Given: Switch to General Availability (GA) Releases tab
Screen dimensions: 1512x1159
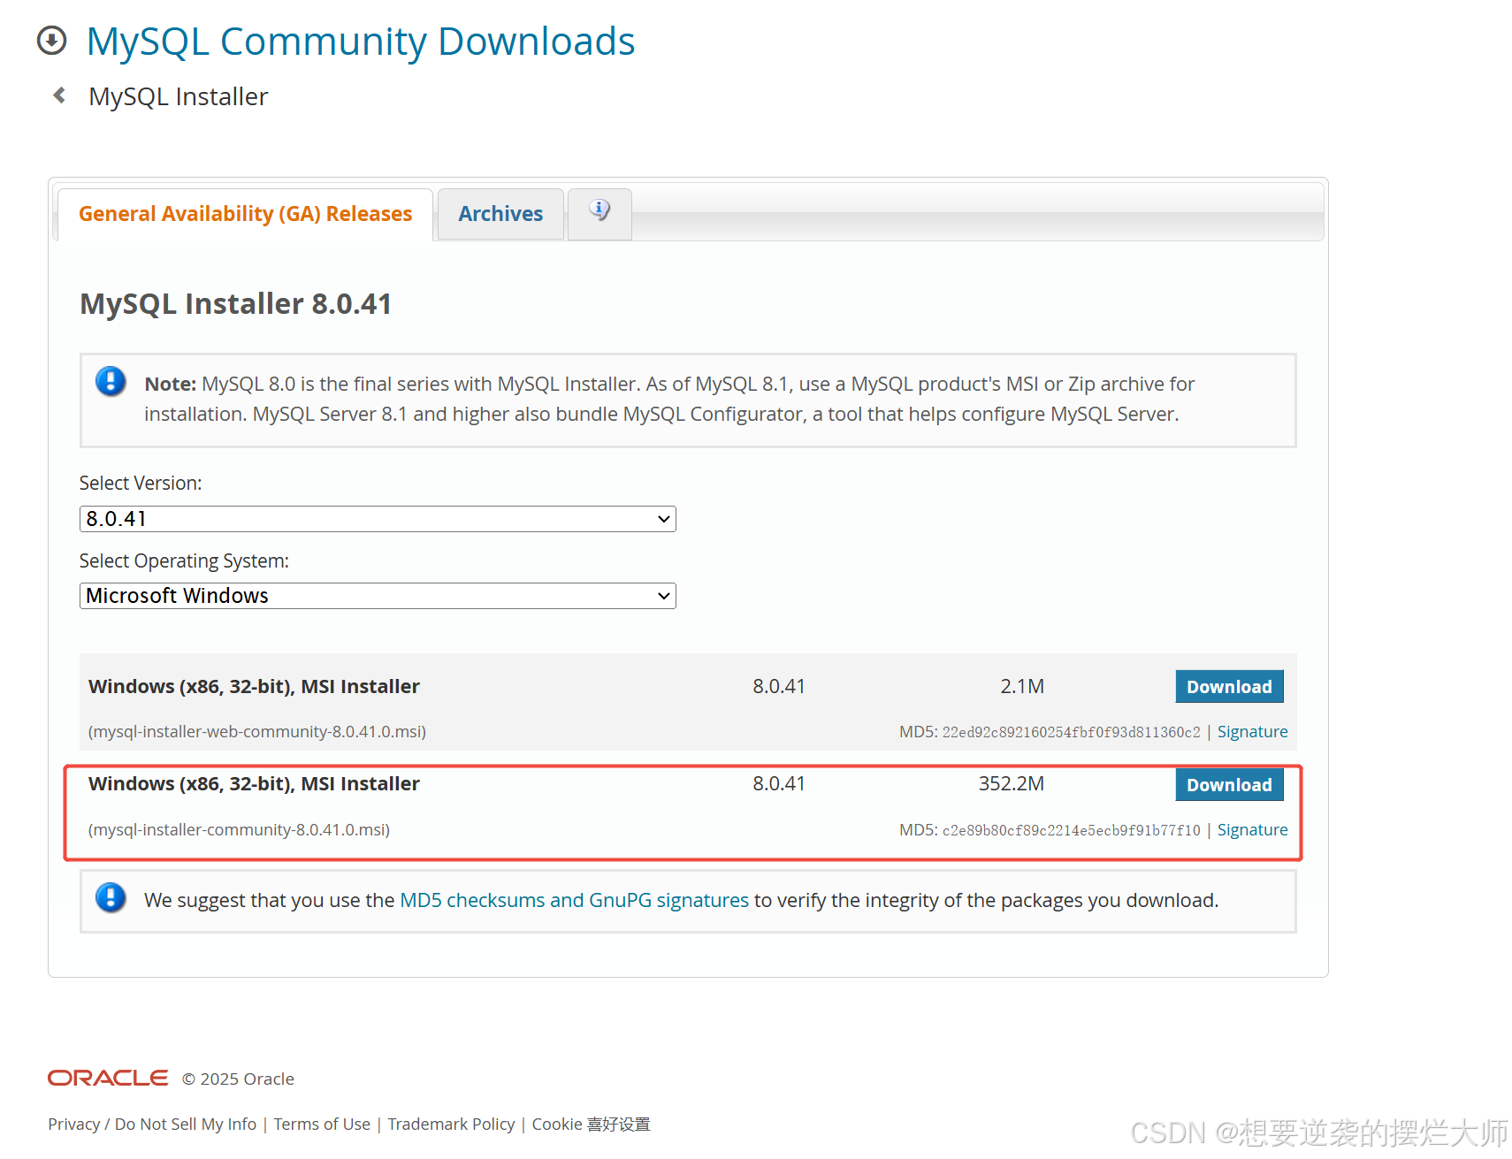Looking at the screenshot, I should 246,214.
